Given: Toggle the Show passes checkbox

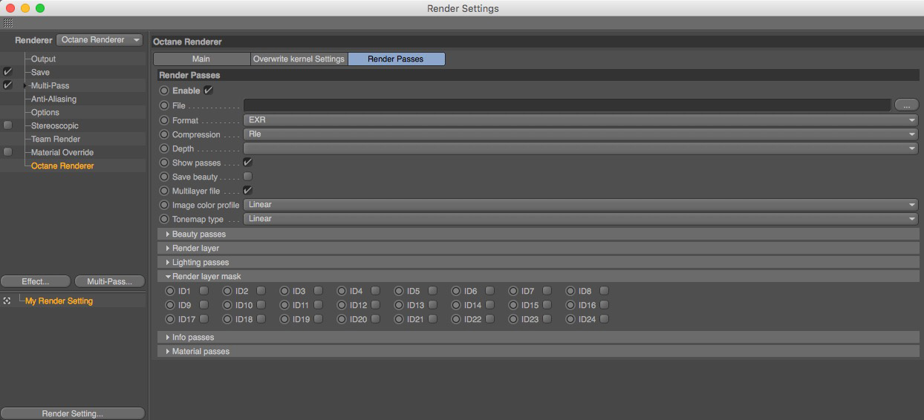Looking at the screenshot, I should tap(248, 163).
